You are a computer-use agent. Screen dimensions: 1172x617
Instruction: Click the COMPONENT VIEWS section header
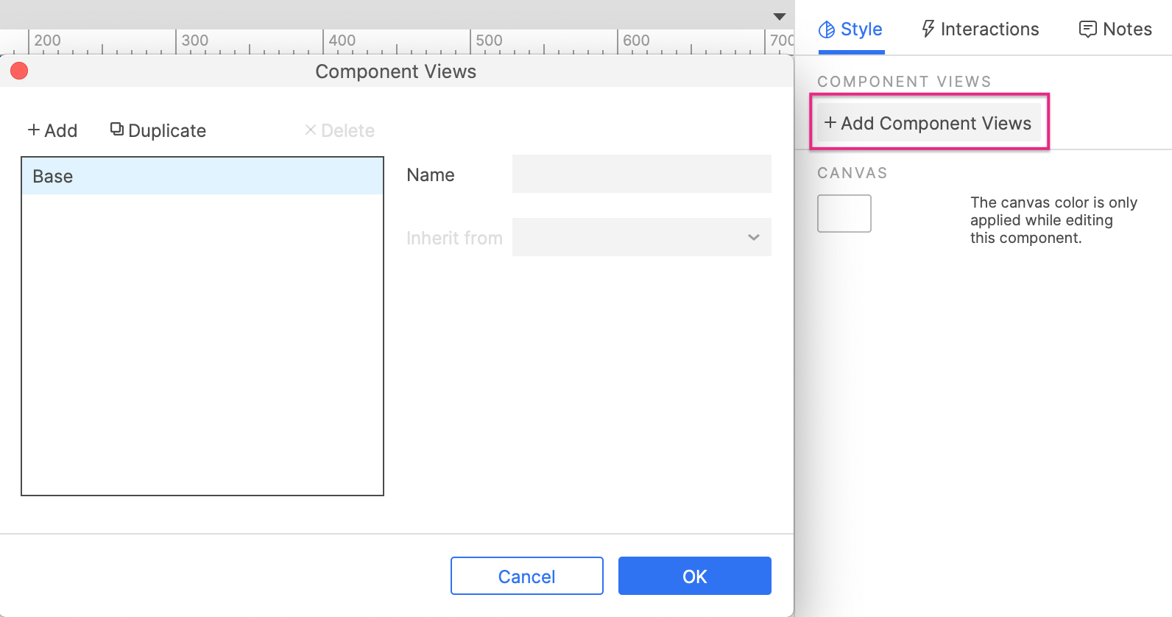coord(904,82)
